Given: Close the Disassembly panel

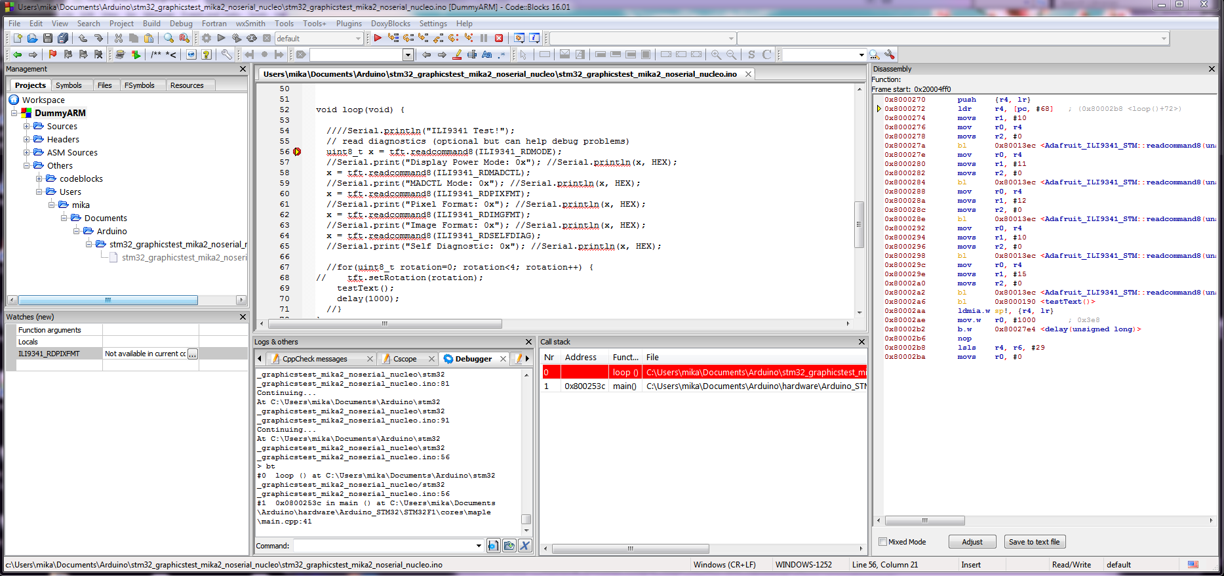Looking at the screenshot, I should click(1212, 69).
